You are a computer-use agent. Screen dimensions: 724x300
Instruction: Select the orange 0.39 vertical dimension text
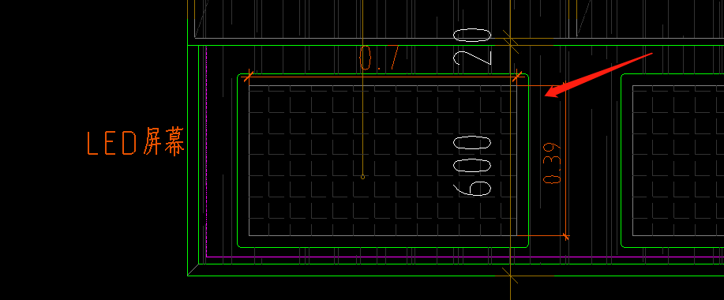pos(552,163)
